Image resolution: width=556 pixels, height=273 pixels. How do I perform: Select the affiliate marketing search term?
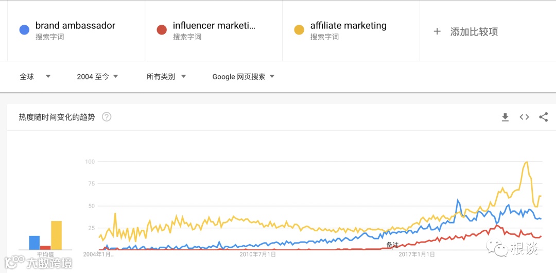click(x=348, y=26)
